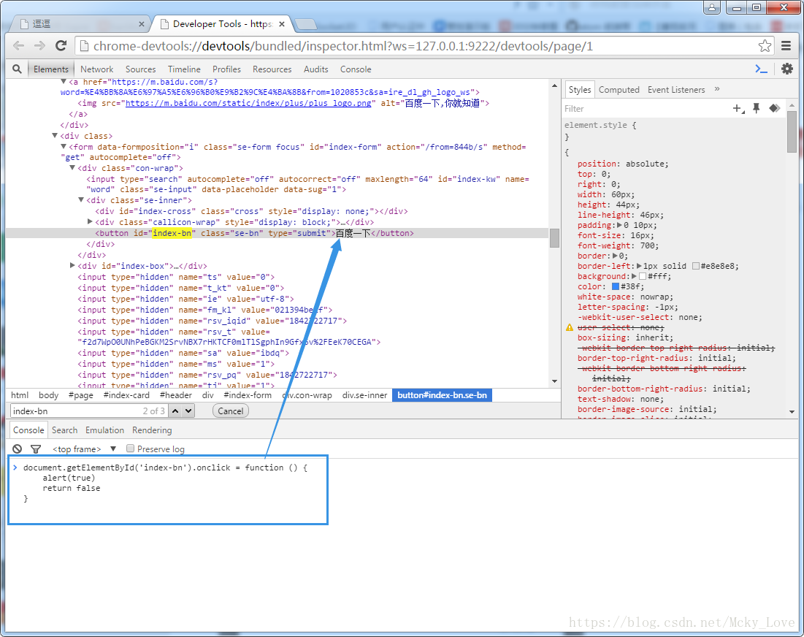Open the Emulation drawer tab
The width and height of the screenshot is (804, 637).
pos(104,430)
